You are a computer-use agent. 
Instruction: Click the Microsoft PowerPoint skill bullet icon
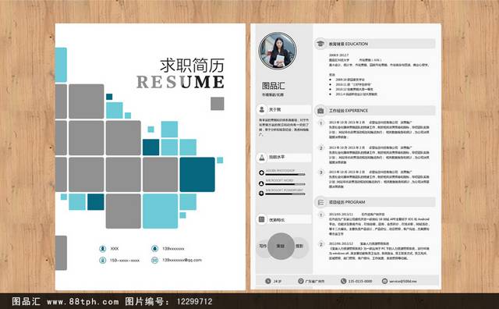pyautogui.click(x=261, y=193)
